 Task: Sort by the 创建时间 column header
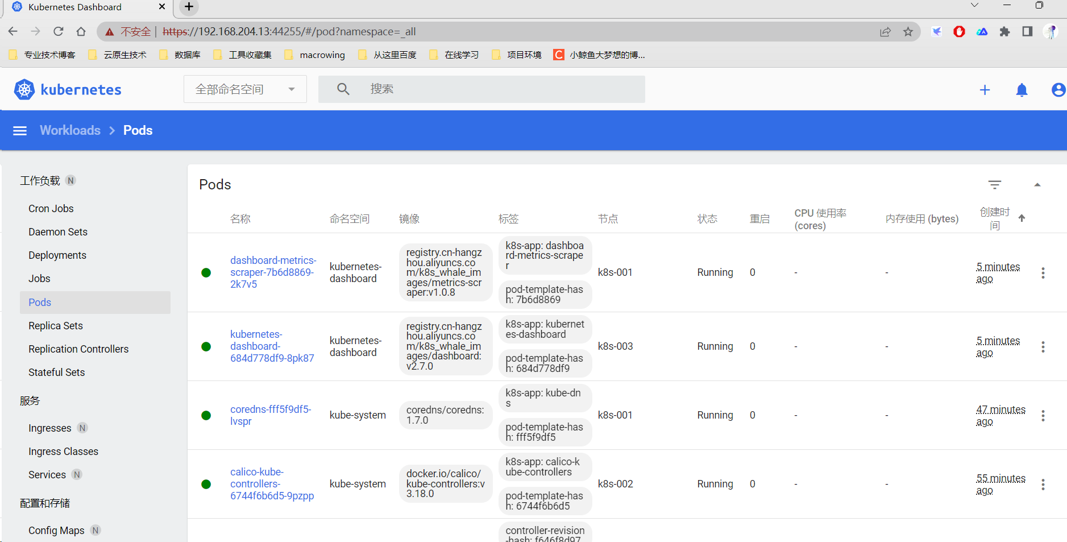click(x=994, y=219)
